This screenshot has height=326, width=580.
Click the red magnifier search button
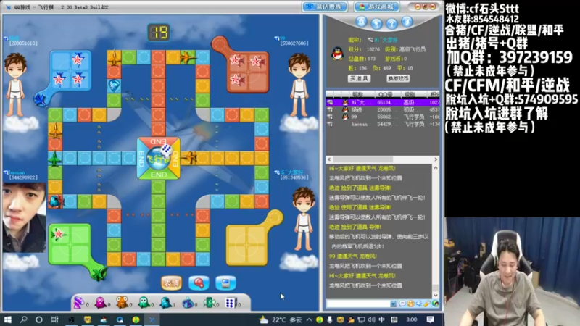point(199,283)
